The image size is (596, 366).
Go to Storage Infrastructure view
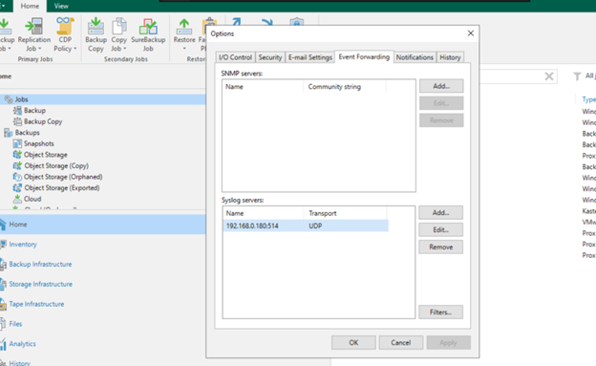(41, 284)
